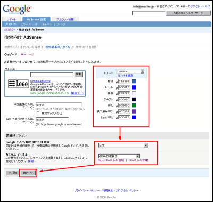
Task: Click the 新しいチャネルの追加 link
Action: [x=111, y=160]
